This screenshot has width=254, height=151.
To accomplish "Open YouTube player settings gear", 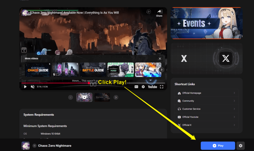I will tap(143, 87).
